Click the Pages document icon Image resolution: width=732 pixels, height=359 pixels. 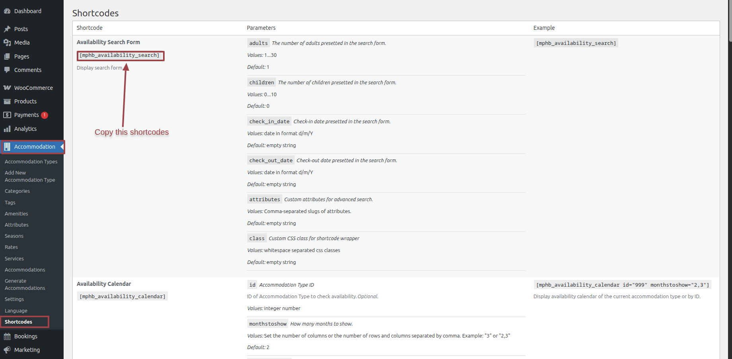7,56
